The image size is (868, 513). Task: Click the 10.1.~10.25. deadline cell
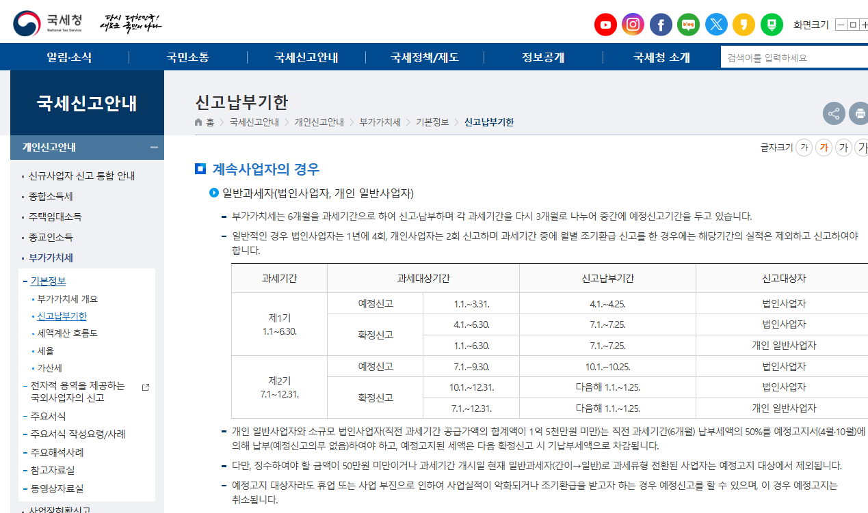(x=607, y=367)
